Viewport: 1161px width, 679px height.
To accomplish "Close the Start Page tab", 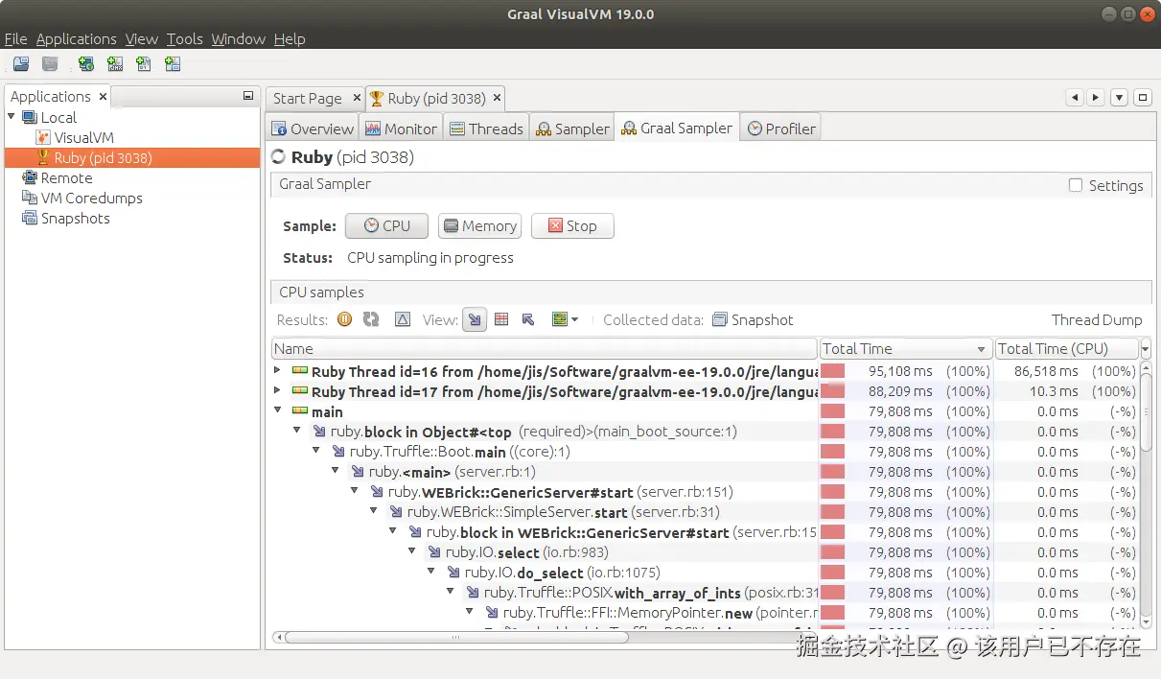I will [x=357, y=98].
